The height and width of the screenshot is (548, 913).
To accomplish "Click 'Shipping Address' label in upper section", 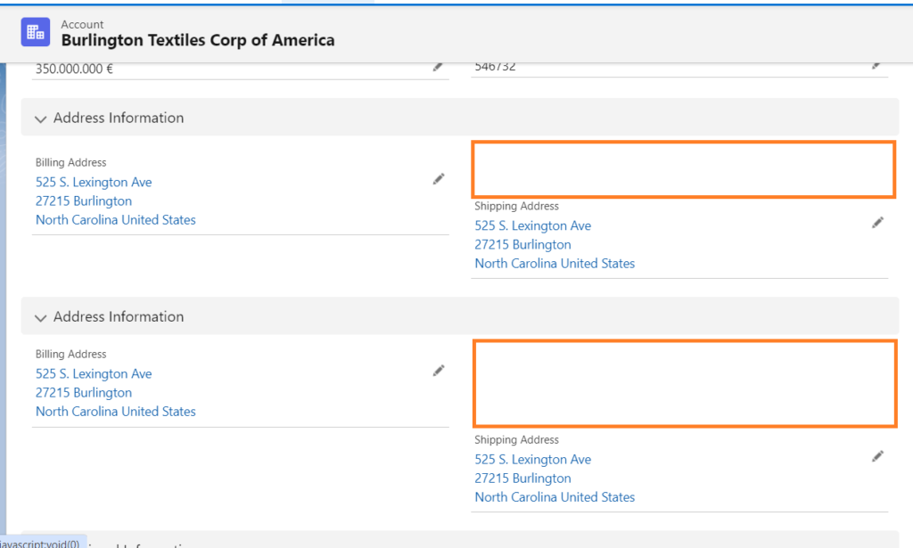I will (516, 206).
